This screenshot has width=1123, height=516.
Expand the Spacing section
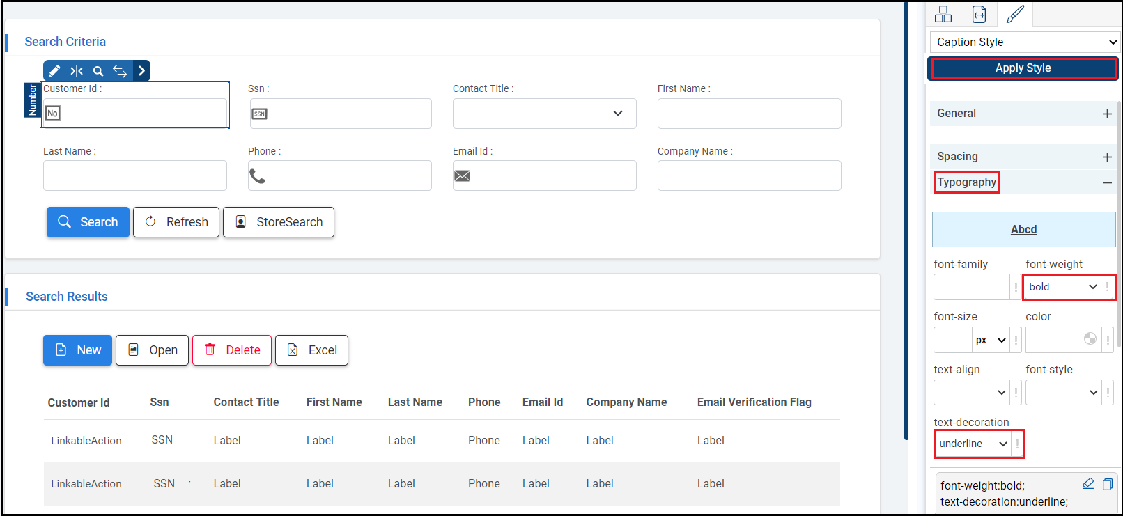tap(1106, 157)
